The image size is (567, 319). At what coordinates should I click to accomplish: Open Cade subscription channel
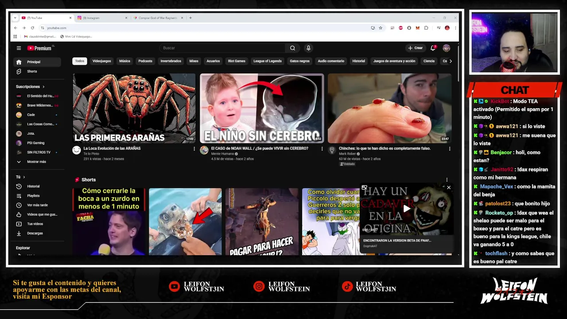pos(37,115)
